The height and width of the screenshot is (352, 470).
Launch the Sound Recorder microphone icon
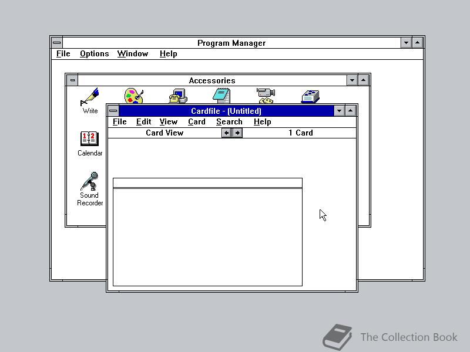click(90, 181)
